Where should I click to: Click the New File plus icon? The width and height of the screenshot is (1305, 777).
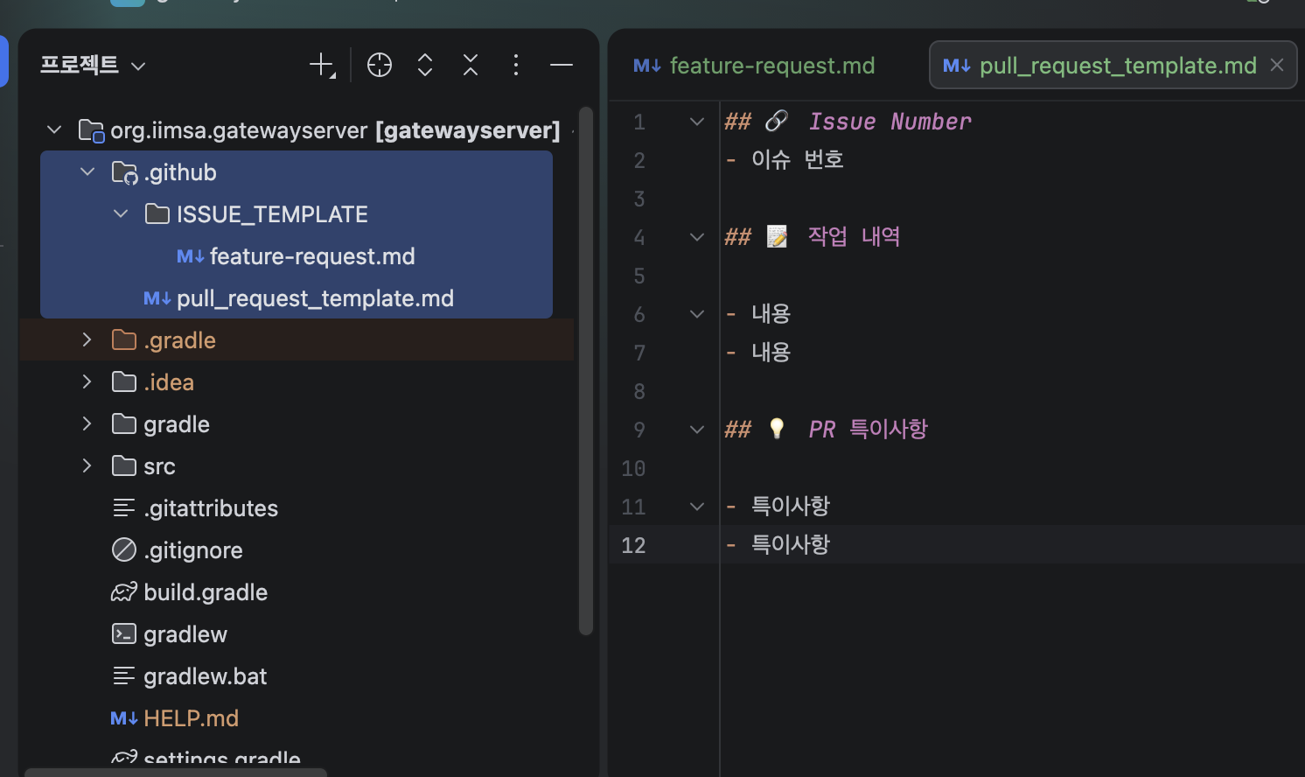point(322,66)
